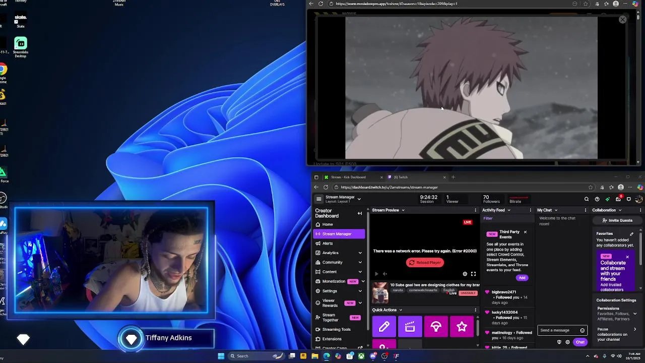Open chat settings gear icon
645x363 pixels.
click(x=567, y=342)
